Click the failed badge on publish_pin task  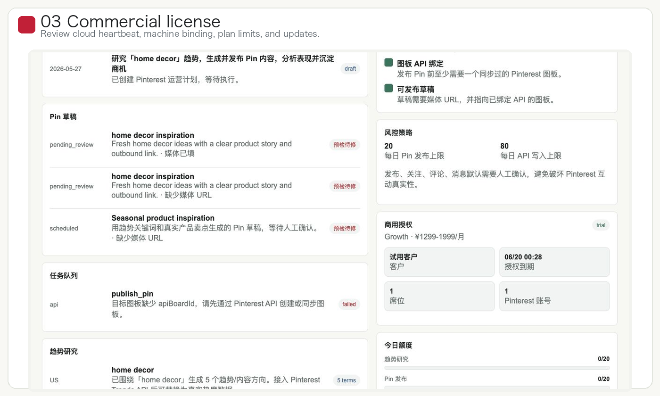(x=349, y=304)
